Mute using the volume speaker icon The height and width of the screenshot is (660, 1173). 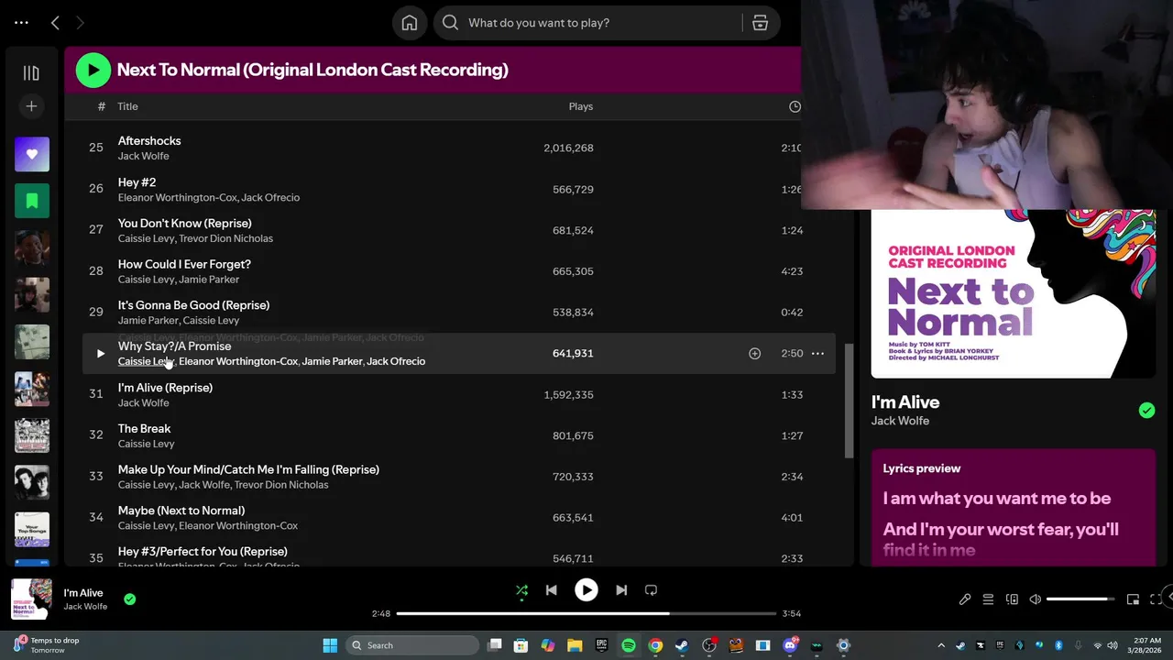[1036, 599]
